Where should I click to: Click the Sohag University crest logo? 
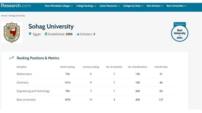tap(12, 32)
